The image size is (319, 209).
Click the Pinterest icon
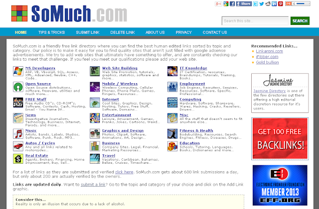click(x=281, y=3)
